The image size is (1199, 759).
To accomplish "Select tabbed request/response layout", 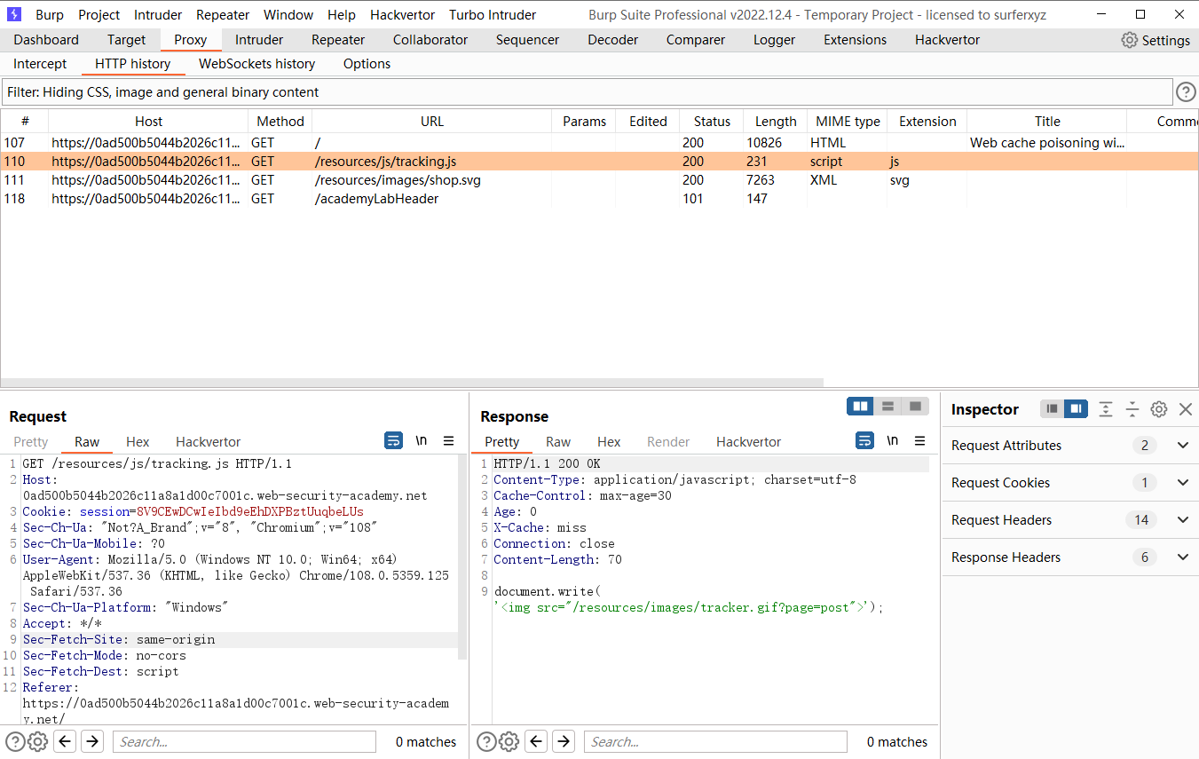I will (x=915, y=407).
